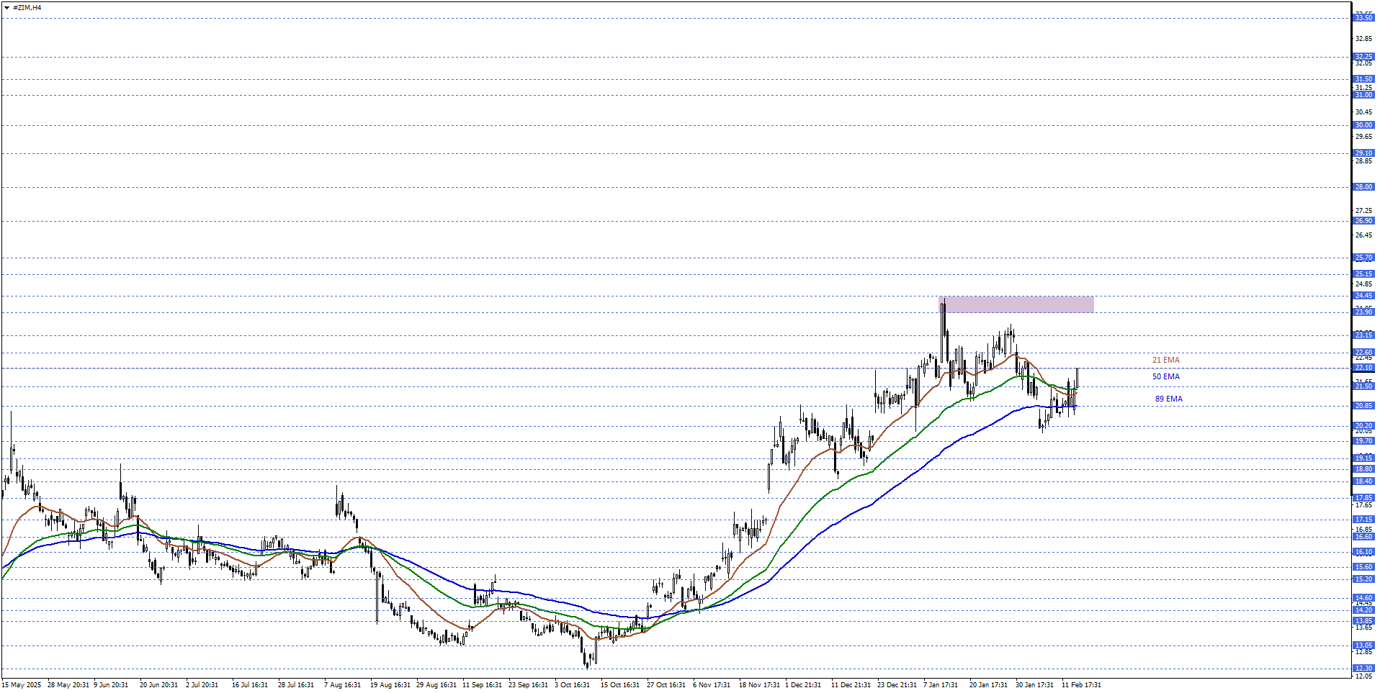The width and height of the screenshot is (1380, 693).
Task: Click the 15 Oct 16:31 date label
Action: click(619, 685)
